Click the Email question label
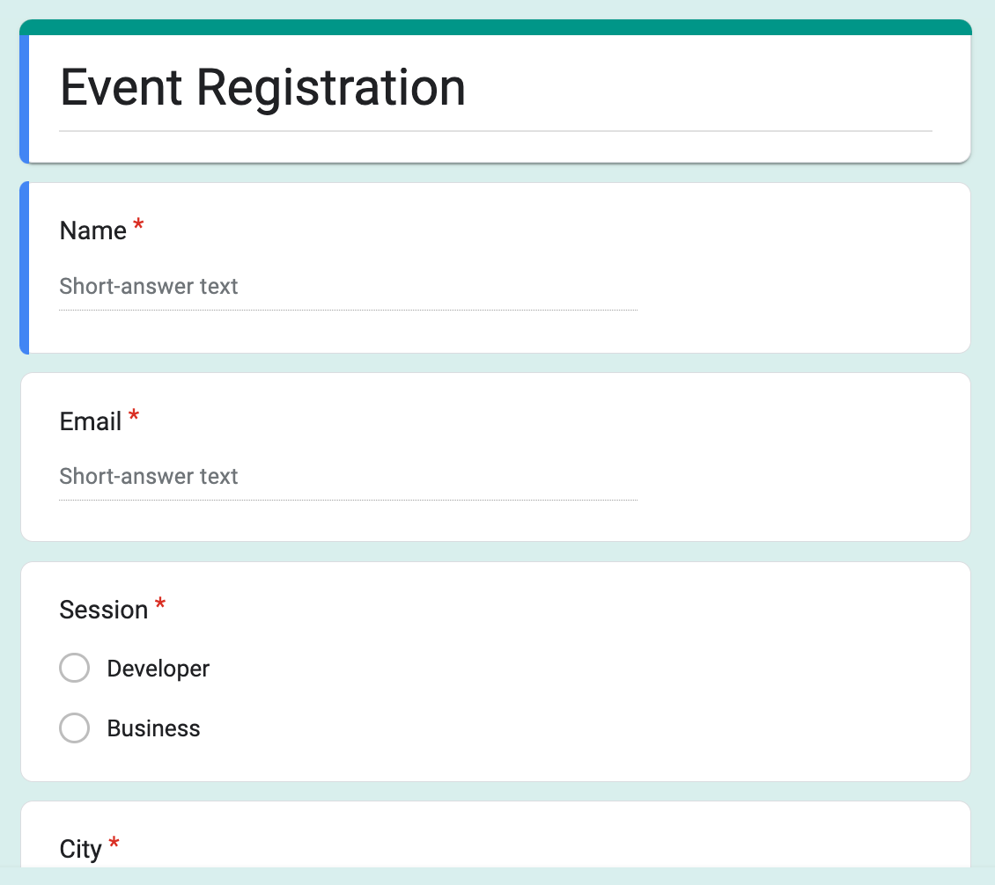This screenshot has height=885, width=995. (89, 421)
